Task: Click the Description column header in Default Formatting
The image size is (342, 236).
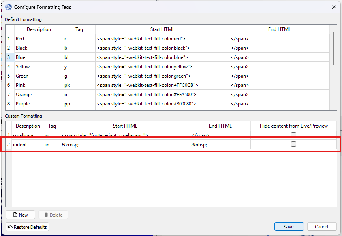Action: pyautogui.click(x=39, y=29)
